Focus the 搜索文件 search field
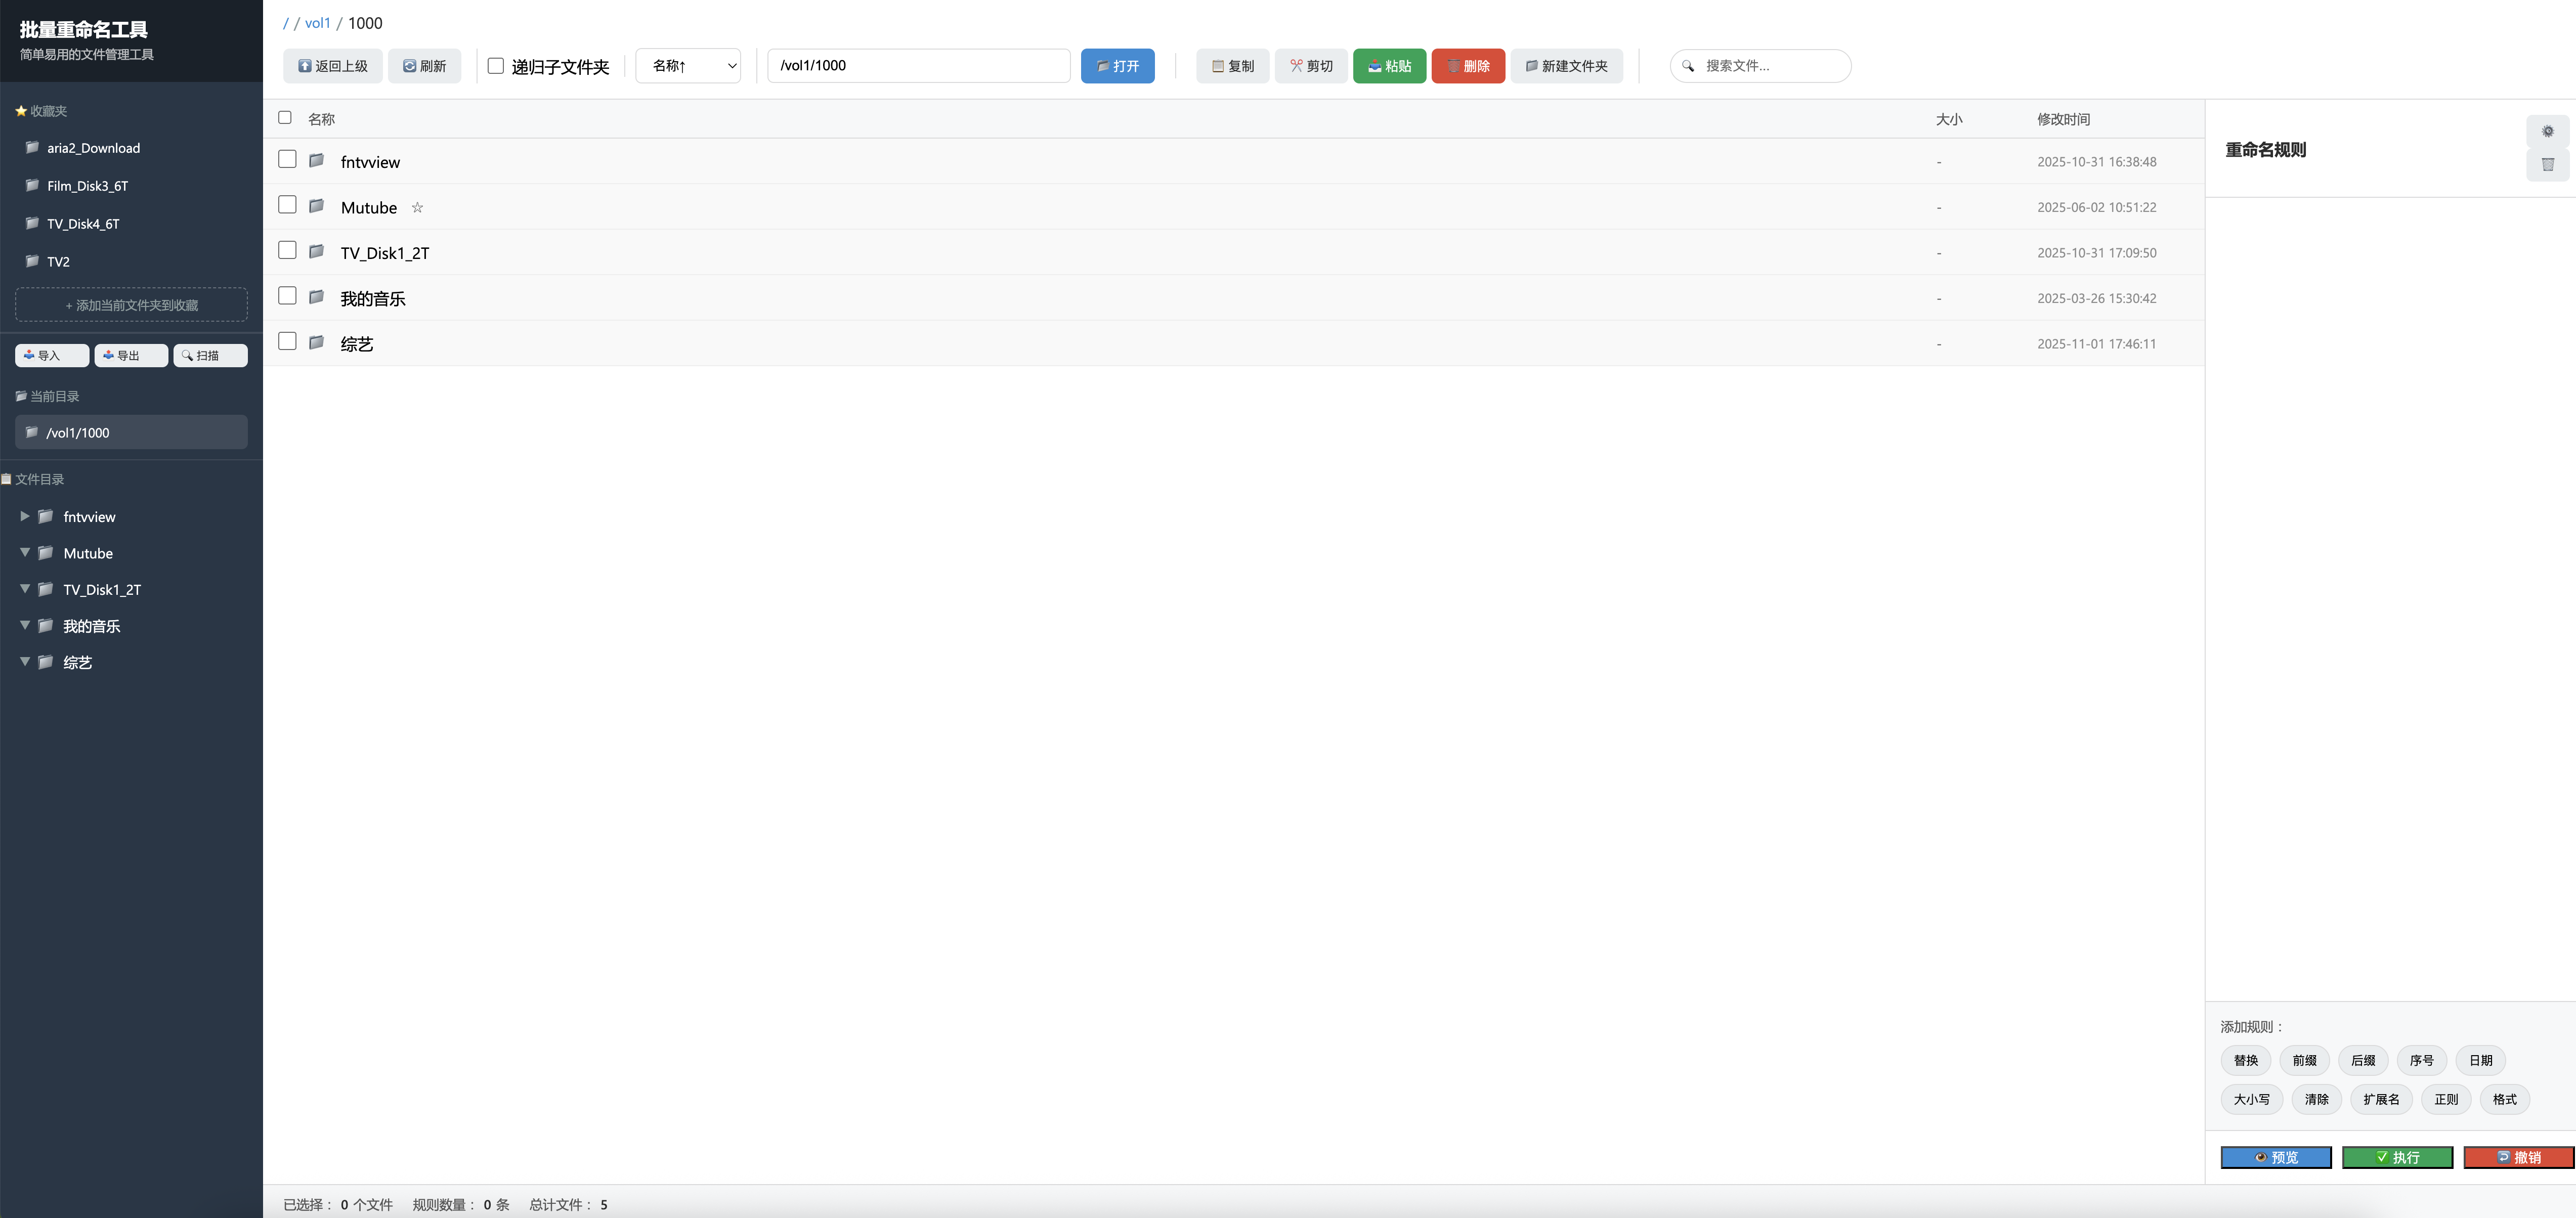Image resolution: width=2576 pixels, height=1218 pixels. click(1768, 66)
